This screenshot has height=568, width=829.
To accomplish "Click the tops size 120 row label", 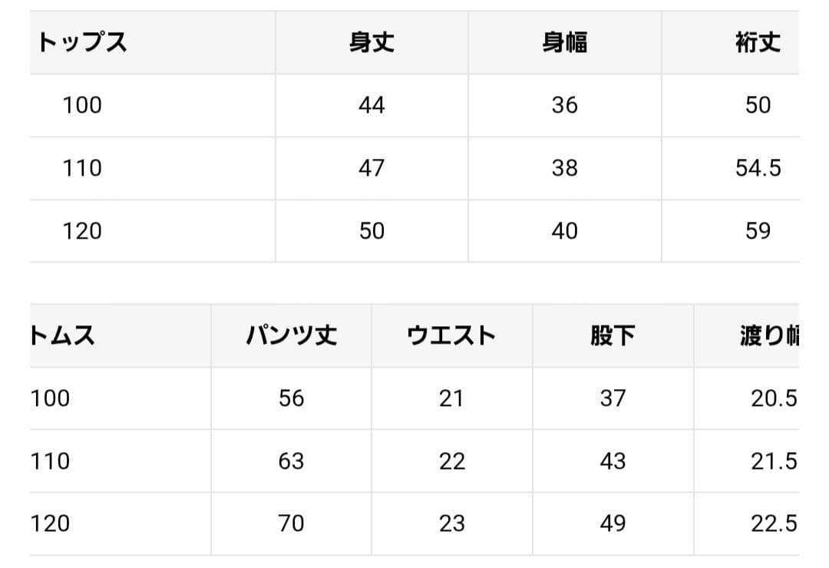I will point(82,231).
